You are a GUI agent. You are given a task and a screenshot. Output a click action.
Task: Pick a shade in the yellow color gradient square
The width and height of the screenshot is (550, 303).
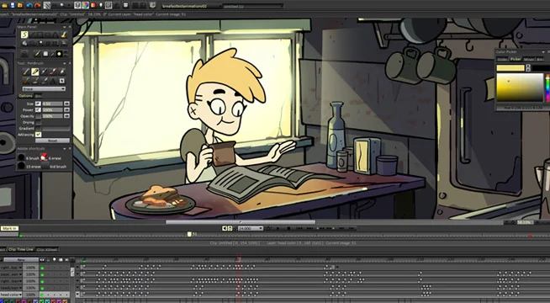pyautogui.click(x=520, y=88)
